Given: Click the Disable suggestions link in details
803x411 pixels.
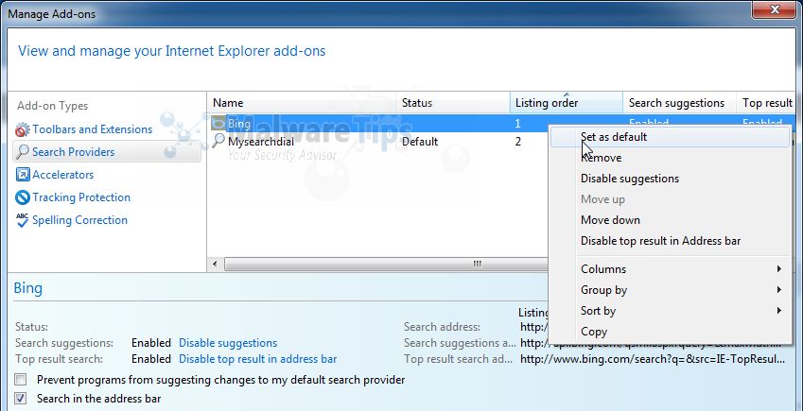Looking at the screenshot, I should 228,343.
